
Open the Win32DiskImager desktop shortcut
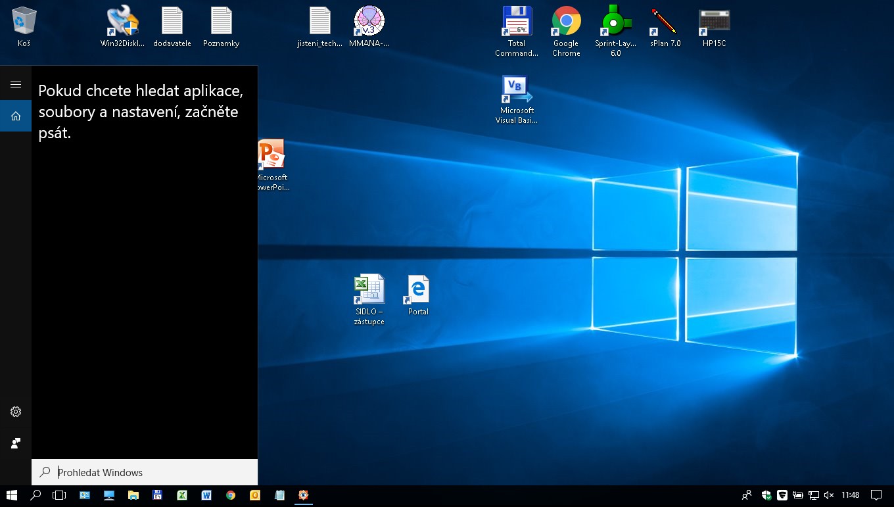[122, 23]
